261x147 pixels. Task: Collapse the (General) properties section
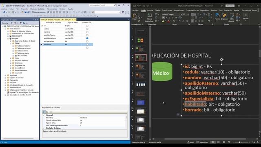coord(44,115)
